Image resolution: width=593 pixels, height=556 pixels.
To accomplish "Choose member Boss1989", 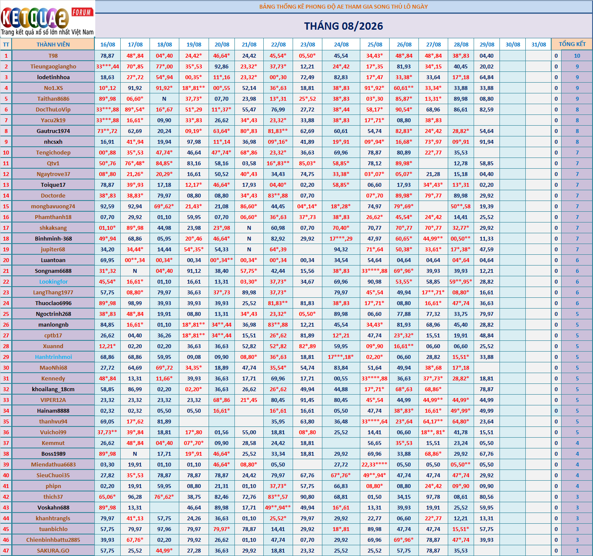I will tap(53, 454).
